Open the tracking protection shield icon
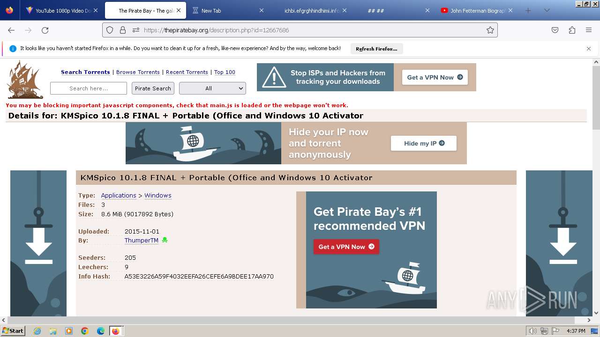The width and height of the screenshot is (600, 337). (110, 30)
